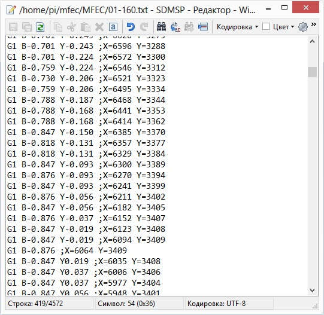
Task: Click the Paste clipboard icon
Action: (x=85, y=27)
